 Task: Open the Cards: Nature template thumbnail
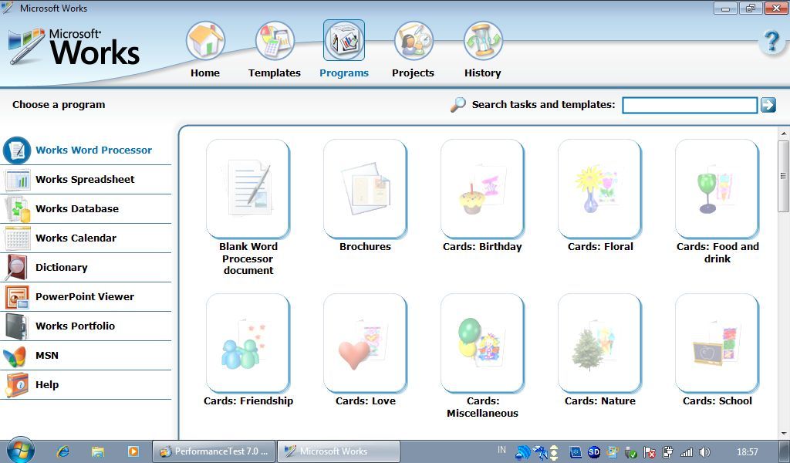point(600,343)
